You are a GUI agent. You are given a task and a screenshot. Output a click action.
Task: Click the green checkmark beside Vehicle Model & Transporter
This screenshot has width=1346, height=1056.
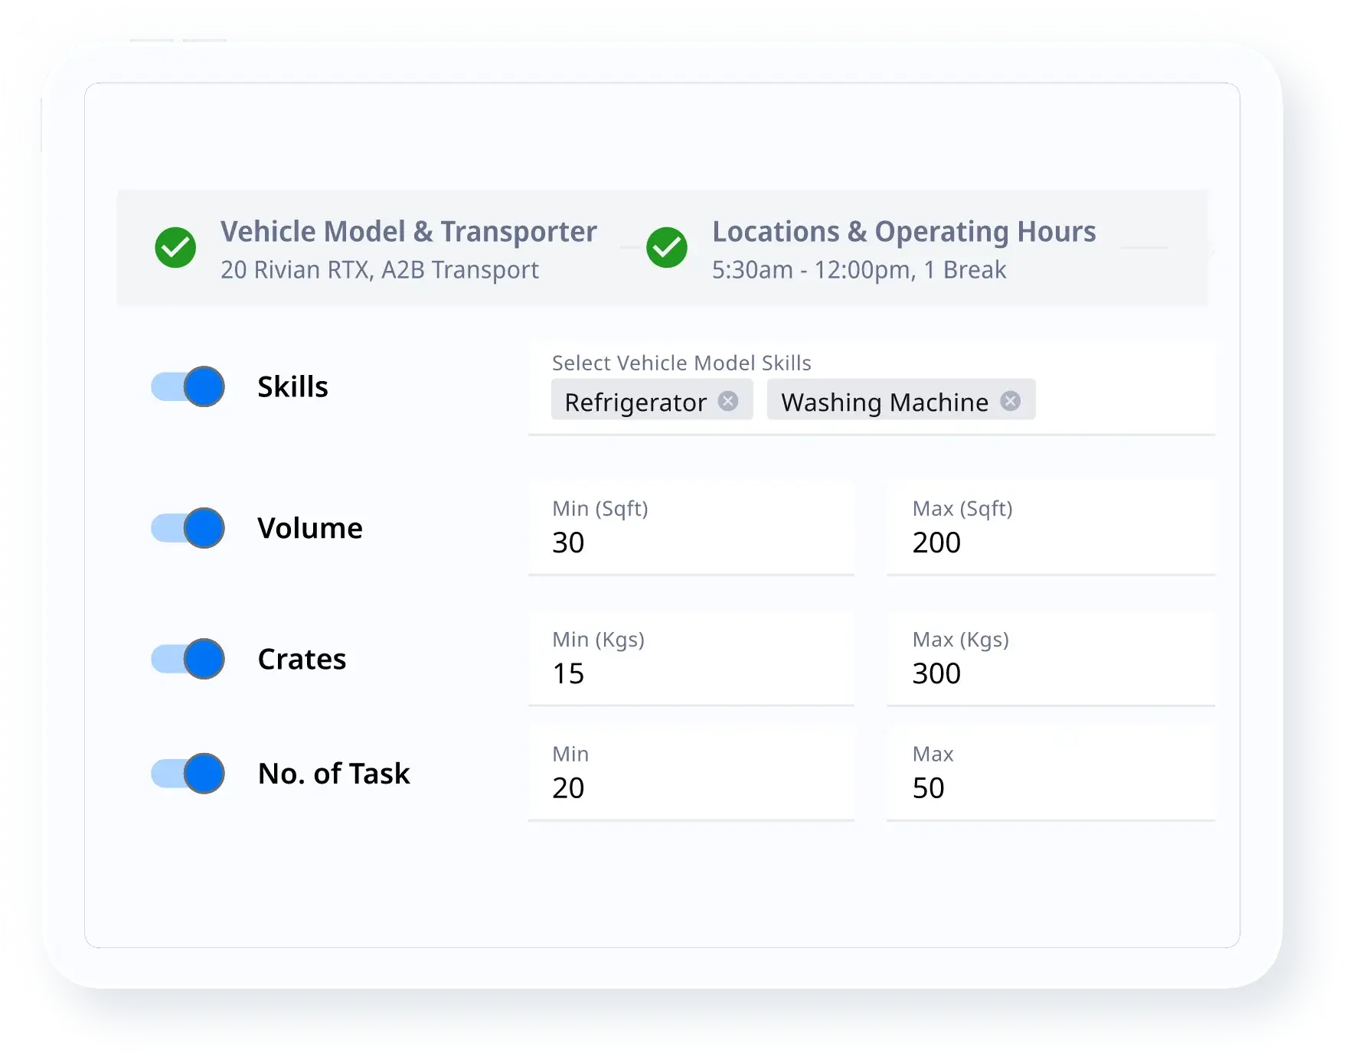point(175,248)
